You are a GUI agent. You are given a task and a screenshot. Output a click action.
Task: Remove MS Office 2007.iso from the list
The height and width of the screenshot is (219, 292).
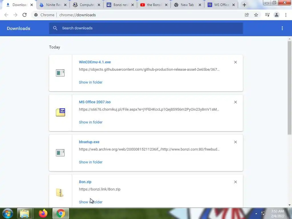[x=235, y=102]
